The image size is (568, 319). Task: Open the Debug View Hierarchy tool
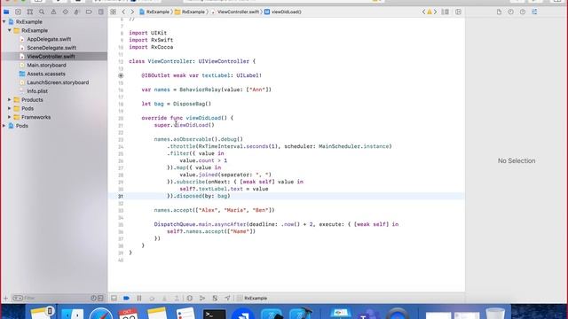(x=189, y=298)
